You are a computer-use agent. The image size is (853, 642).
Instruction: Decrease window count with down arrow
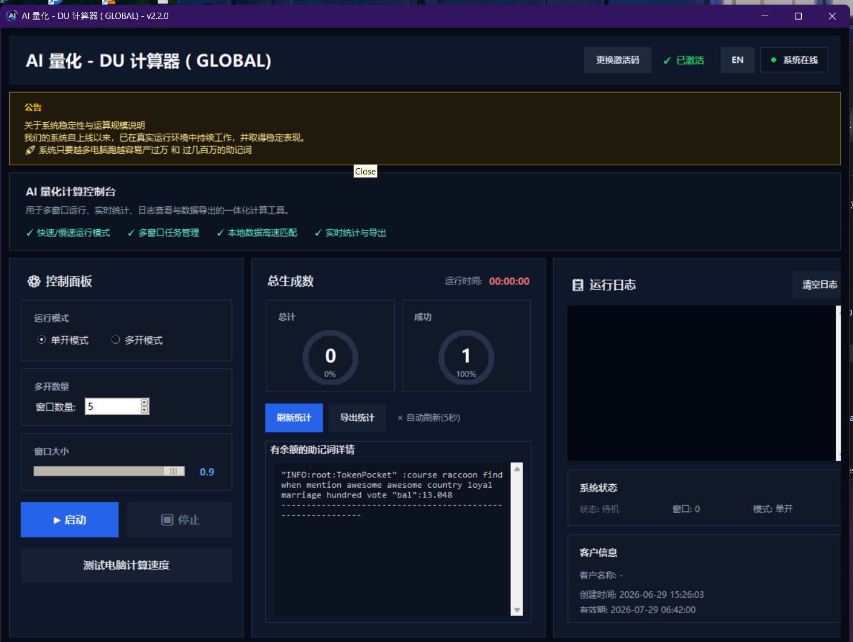click(x=144, y=410)
